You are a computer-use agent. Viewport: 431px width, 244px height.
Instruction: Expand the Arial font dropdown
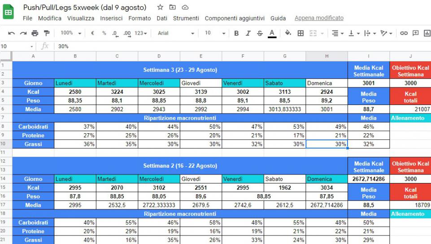pyautogui.click(x=176, y=33)
